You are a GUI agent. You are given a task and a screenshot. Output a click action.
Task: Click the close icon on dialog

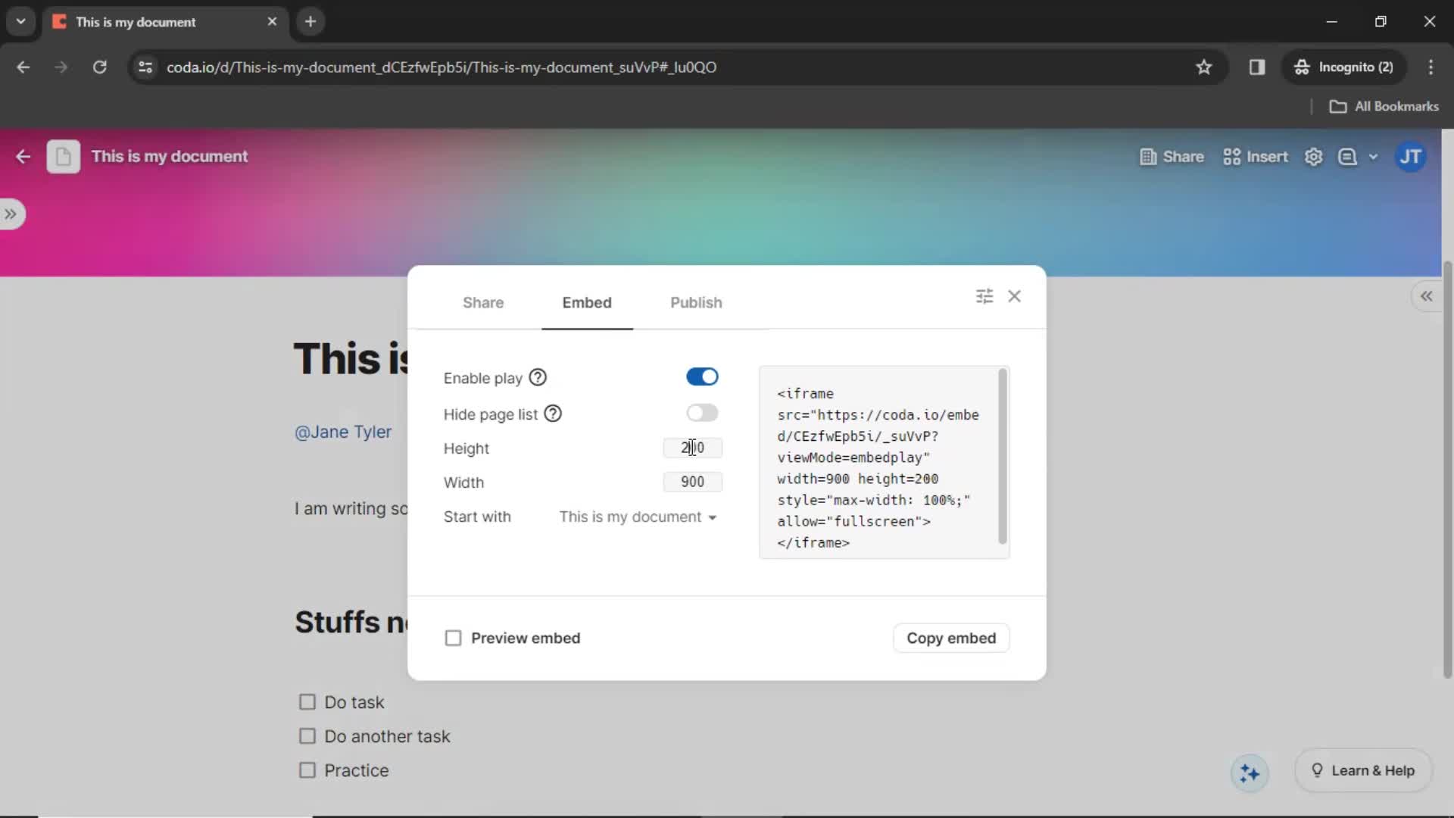point(1016,295)
